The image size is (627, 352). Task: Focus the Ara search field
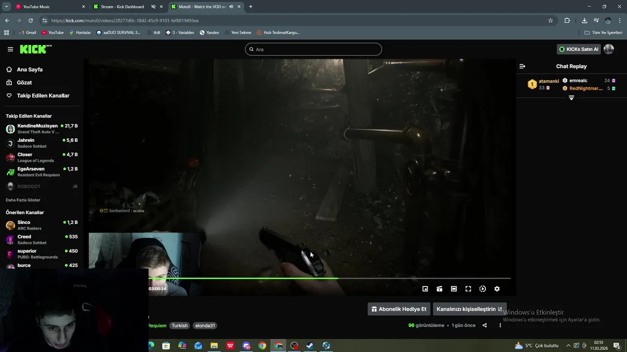(313, 49)
